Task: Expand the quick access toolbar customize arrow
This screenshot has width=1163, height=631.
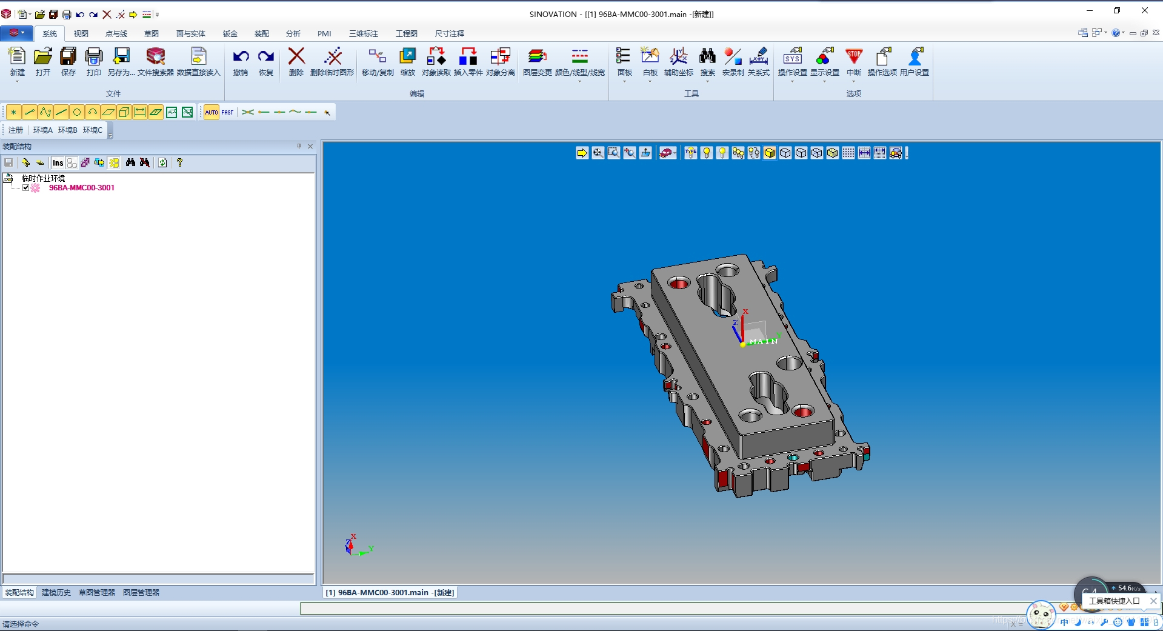Action: (x=157, y=14)
